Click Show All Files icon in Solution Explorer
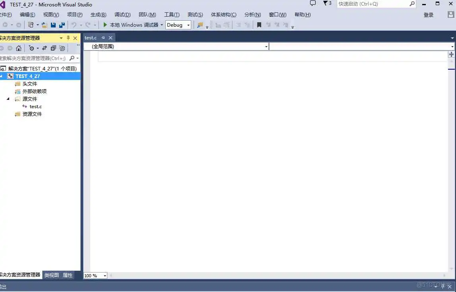 coord(62,48)
